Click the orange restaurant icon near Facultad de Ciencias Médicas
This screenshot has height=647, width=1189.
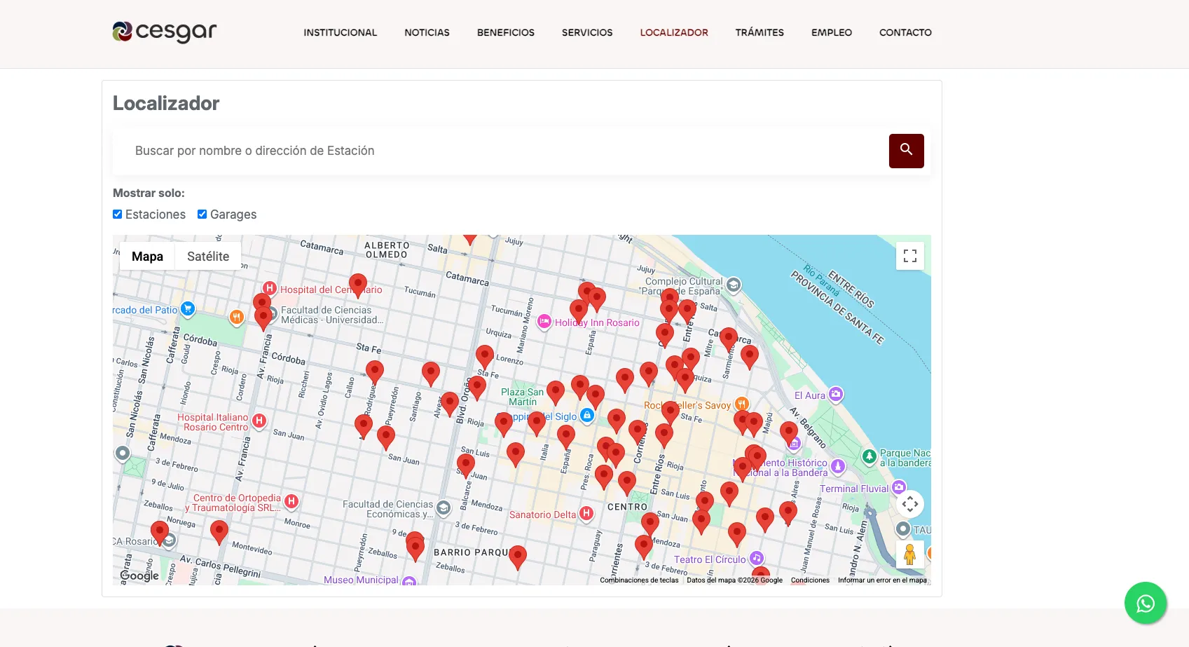click(237, 317)
